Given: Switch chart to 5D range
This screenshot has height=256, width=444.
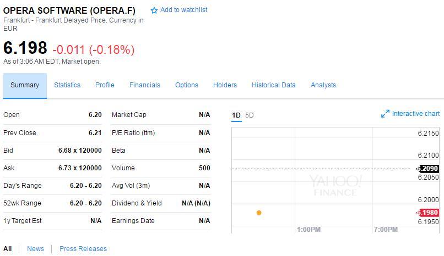Looking at the screenshot, I should (250, 115).
